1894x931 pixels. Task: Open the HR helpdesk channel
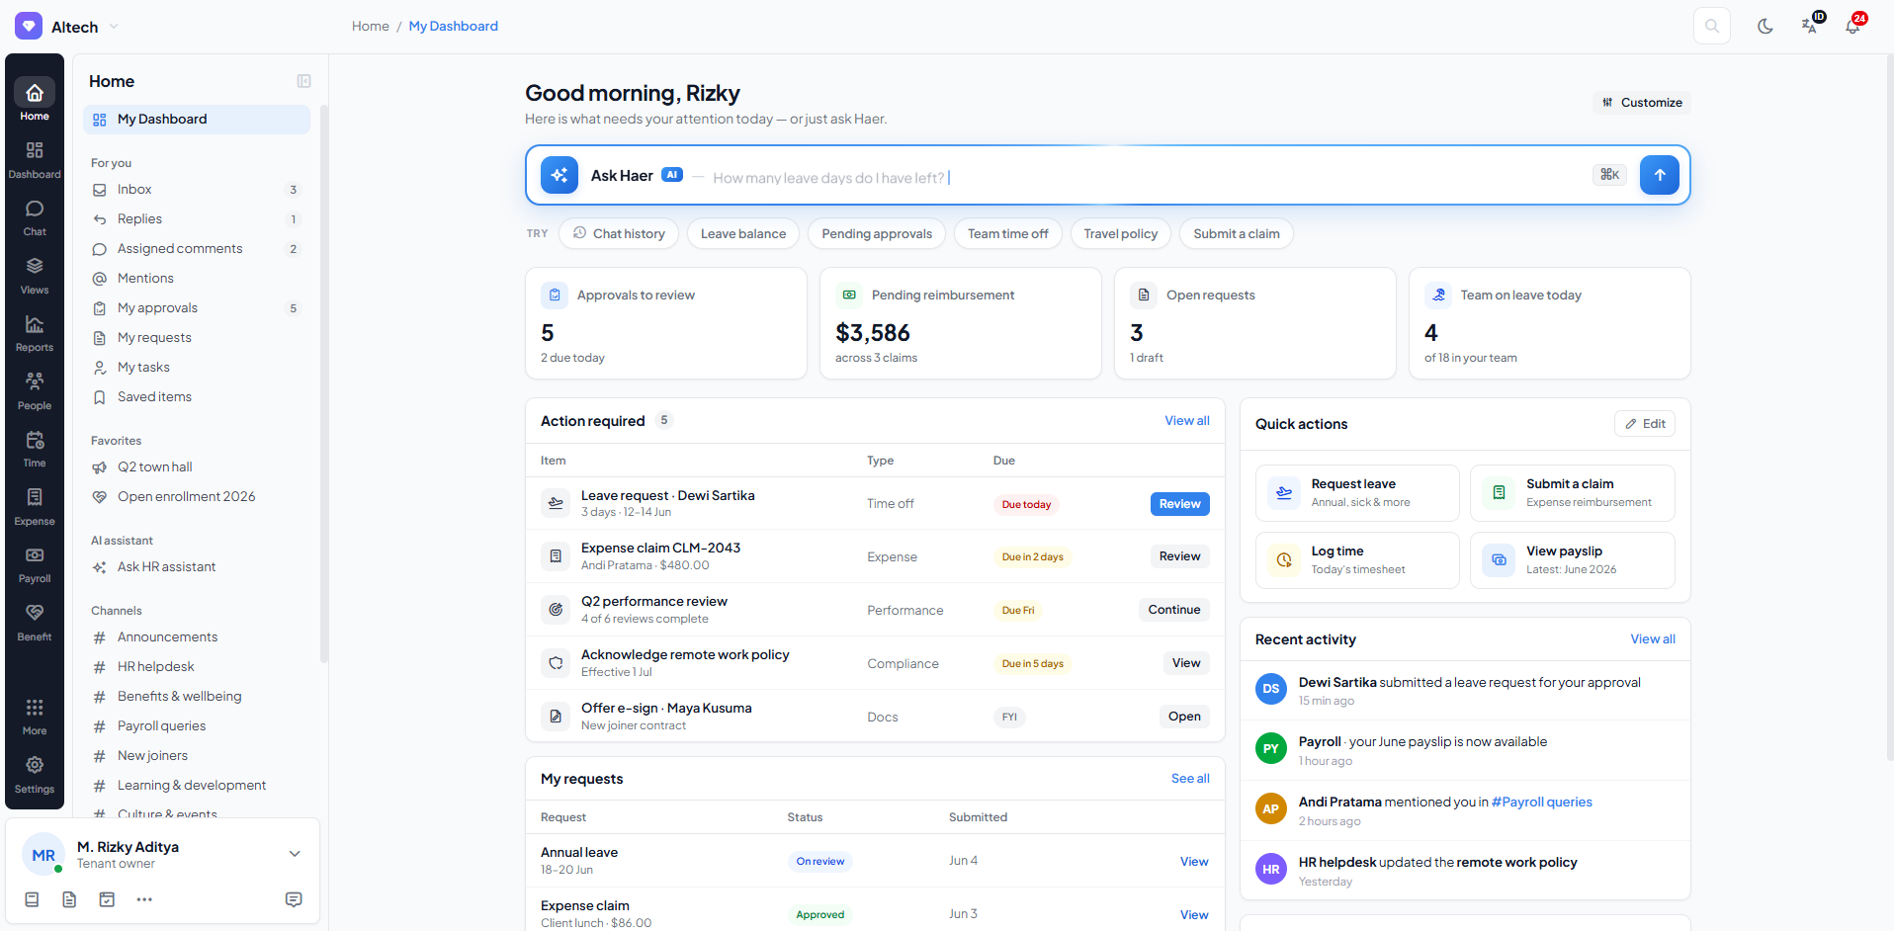197,667
